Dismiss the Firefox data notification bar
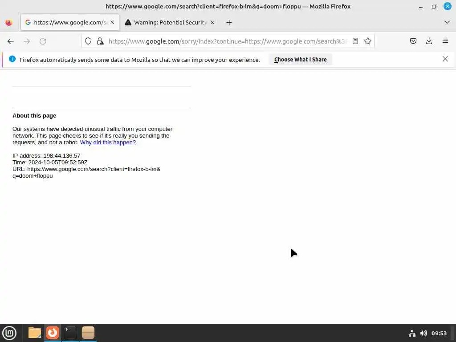Screen dimensions: 456x342 (445, 59)
